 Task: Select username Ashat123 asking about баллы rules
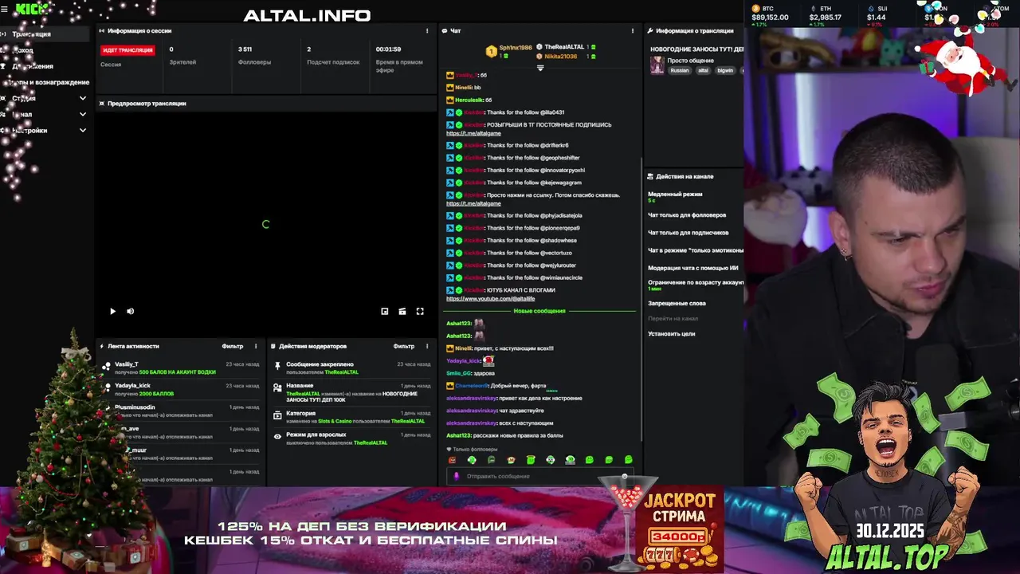click(x=459, y=435)
